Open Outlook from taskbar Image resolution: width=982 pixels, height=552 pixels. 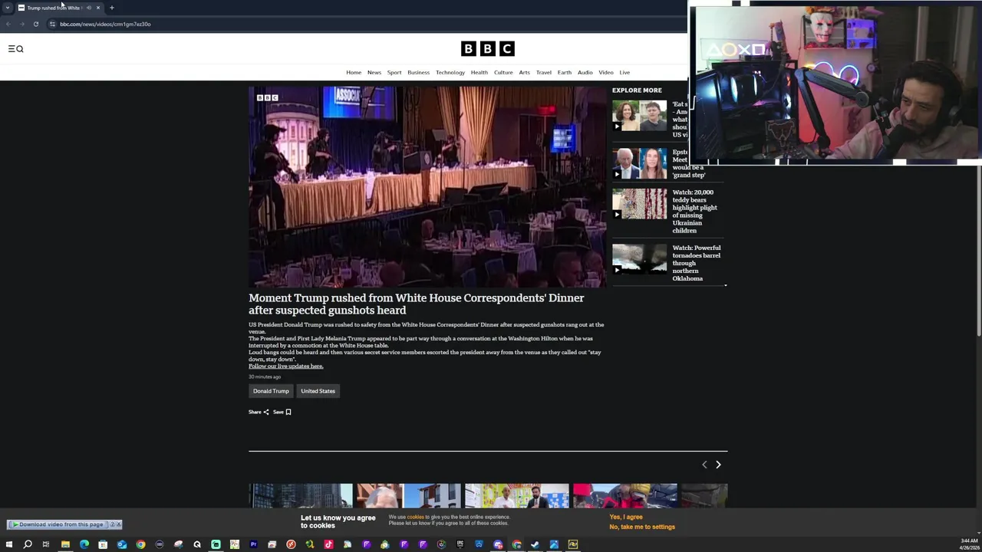121,544
